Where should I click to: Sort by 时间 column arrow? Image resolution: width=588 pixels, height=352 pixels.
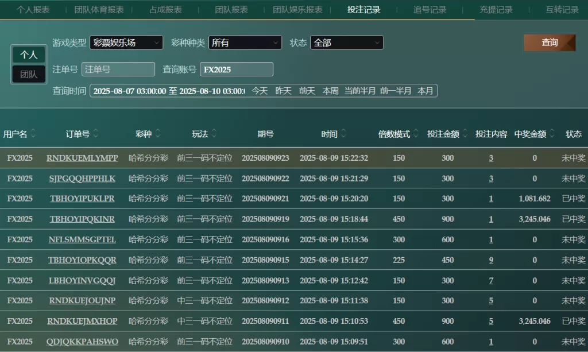(x=343, y=133)
